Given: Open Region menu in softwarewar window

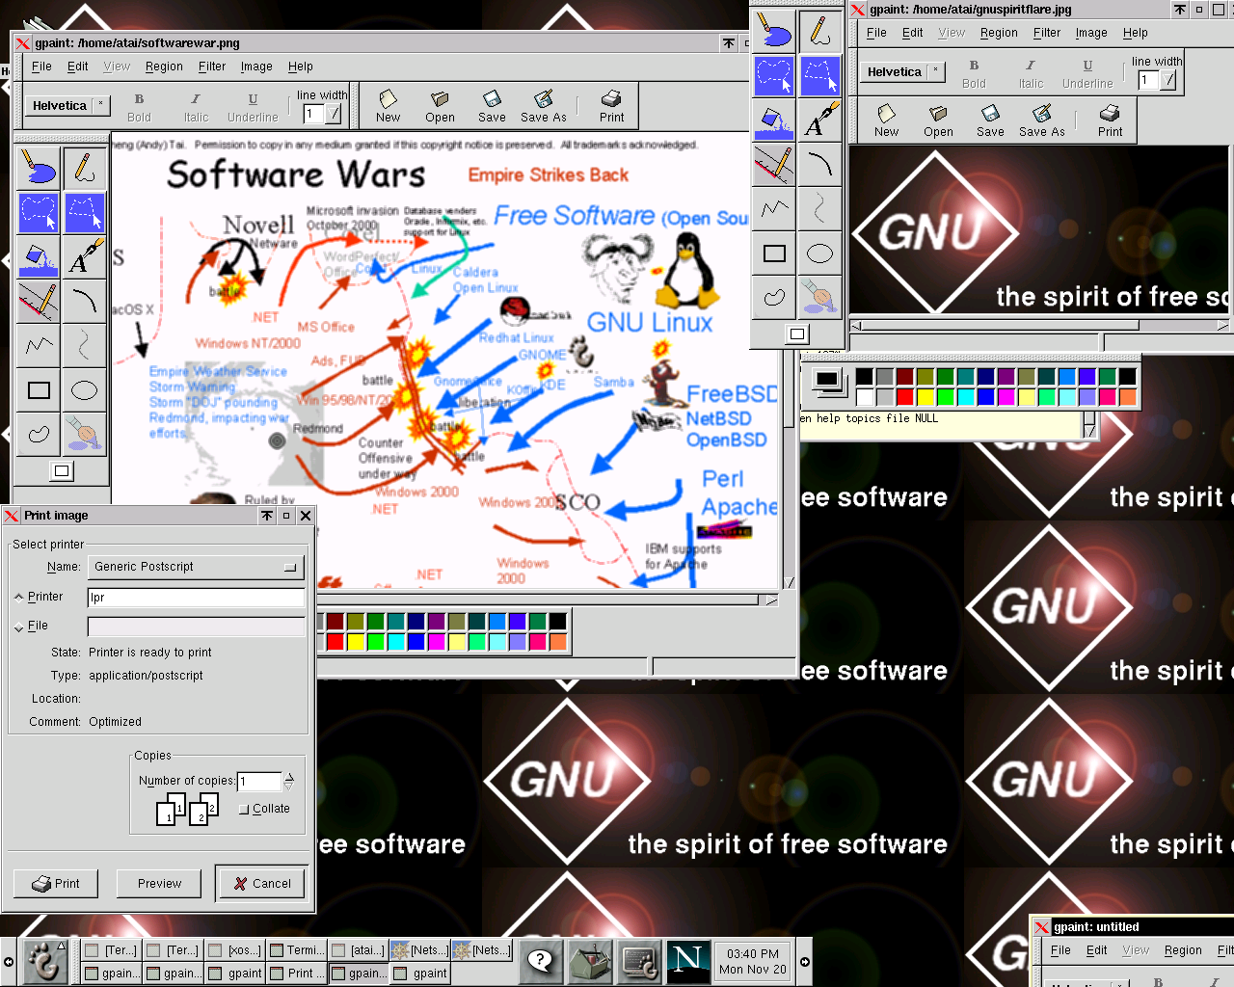Looking at the screenshot, I should coord(164,67).
